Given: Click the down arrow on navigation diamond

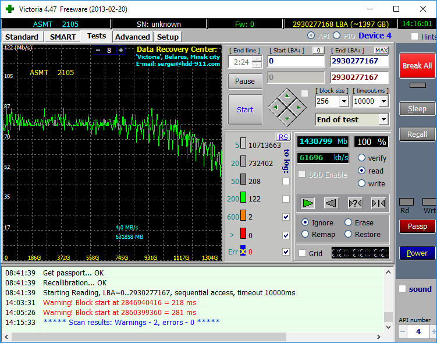Looking at the screenshot, I should pos(286,119).
